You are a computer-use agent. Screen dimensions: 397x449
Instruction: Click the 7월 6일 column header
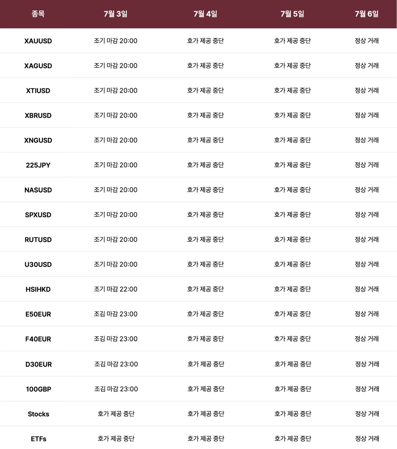pyautogui.click(x=367, y=14)
